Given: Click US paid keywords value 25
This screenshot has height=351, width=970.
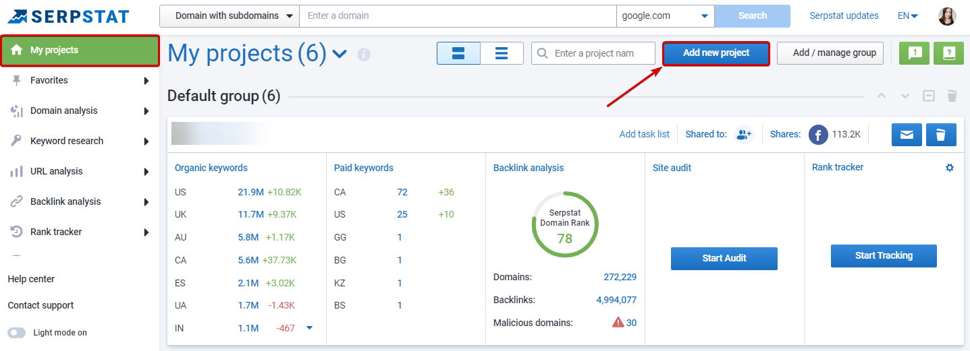Looking at the screenshot, I should tap(402, 214).
